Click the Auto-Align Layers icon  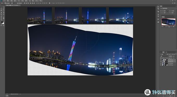point(49,3)
